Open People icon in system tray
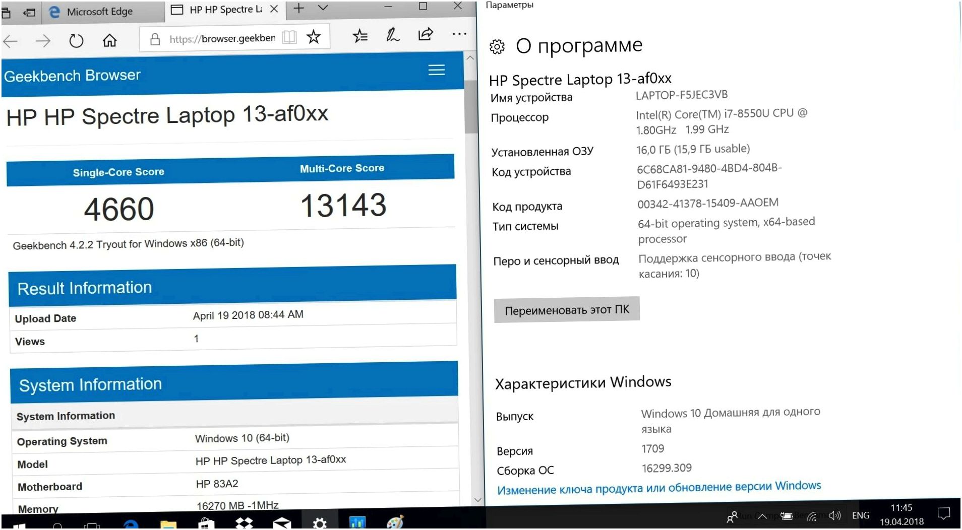The width and height of the screenshot is (962, 530). pos(732,517)
